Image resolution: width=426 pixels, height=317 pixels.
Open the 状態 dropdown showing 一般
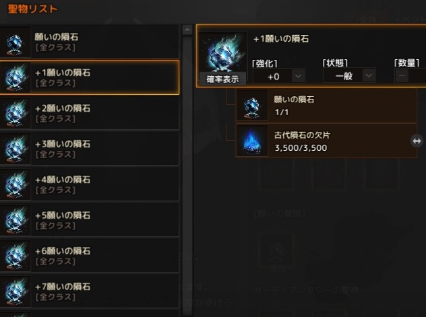tap(349, 76)
